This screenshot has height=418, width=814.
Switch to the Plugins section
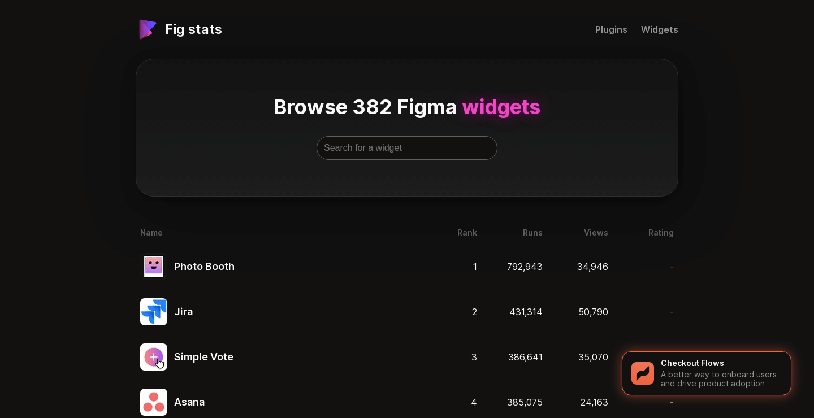coord(611,29)
